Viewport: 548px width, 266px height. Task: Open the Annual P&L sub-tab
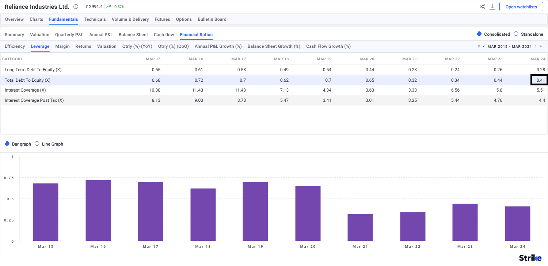pos(101,35)
